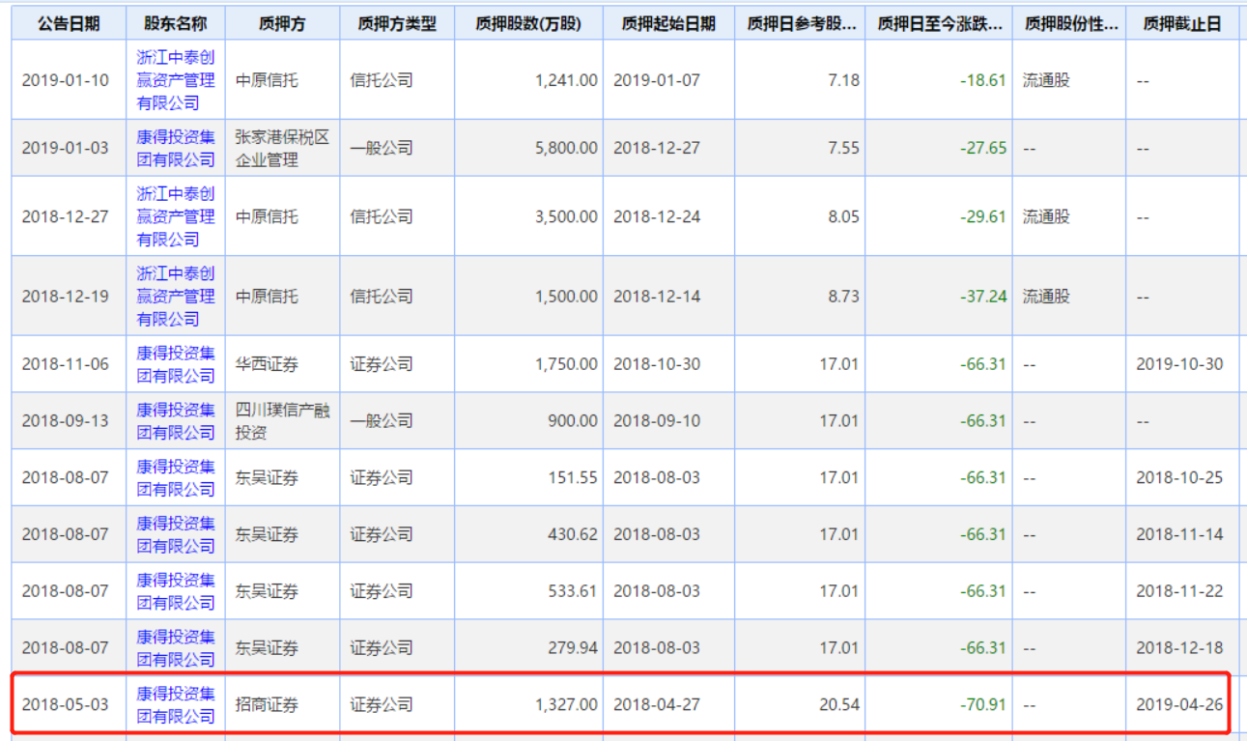Click pledge start date 2019-01-07

pos(657,80)
